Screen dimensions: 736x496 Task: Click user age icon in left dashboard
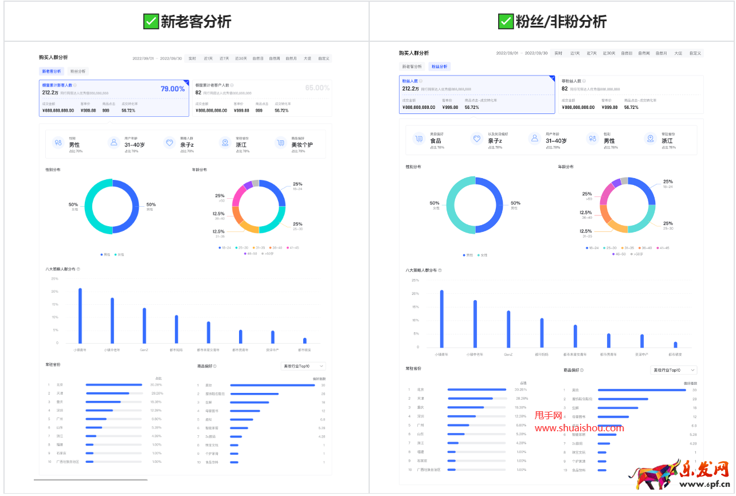pyautogui.click(x=113, y=143)
